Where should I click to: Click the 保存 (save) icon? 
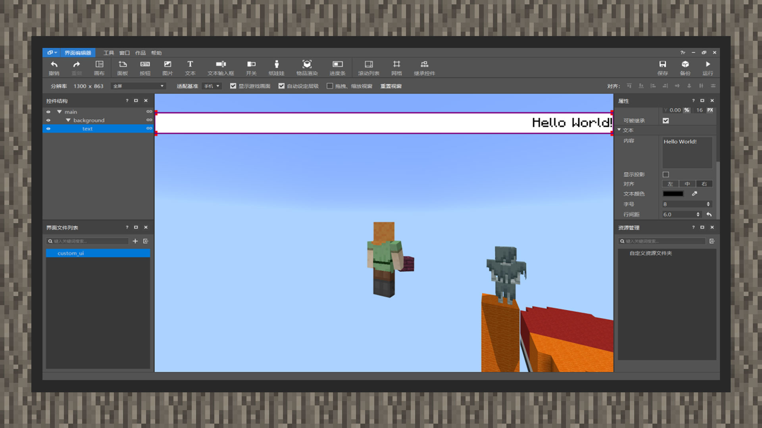click(662, 67)
